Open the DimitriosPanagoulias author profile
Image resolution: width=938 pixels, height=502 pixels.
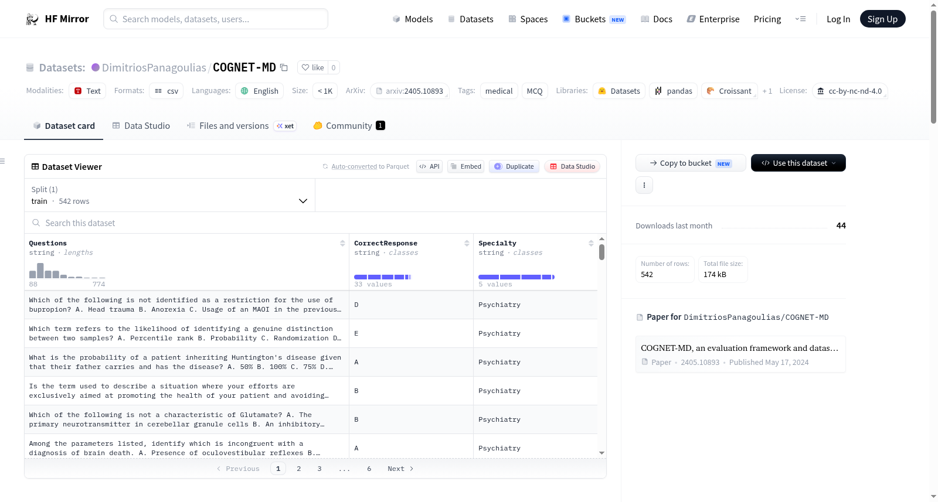[154, 67]
